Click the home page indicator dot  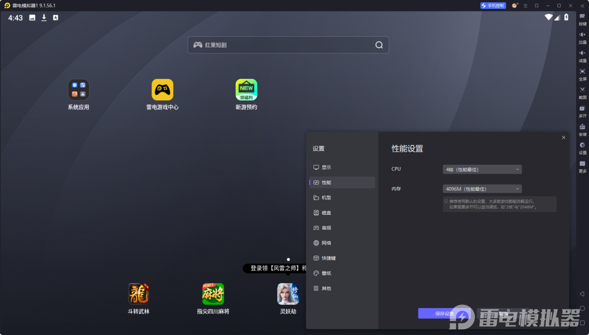point(288,259)
